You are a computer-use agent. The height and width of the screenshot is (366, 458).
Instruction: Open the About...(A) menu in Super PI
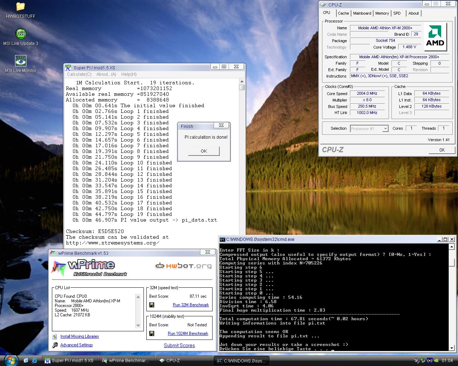[106, 74]
